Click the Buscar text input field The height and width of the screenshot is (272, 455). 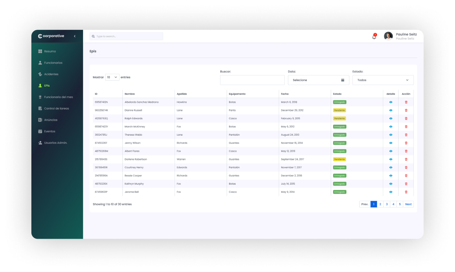[252, 80]
